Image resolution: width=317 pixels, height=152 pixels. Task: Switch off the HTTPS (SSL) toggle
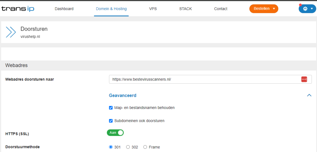(x=115, y=132)
